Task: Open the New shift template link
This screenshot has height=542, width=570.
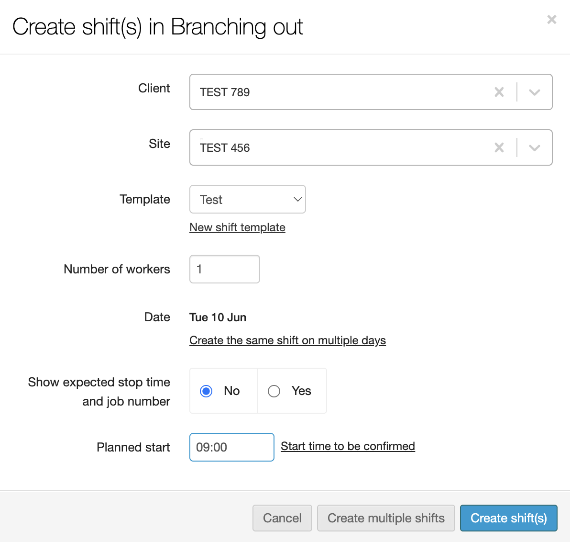Action: (x=237, y=227)
